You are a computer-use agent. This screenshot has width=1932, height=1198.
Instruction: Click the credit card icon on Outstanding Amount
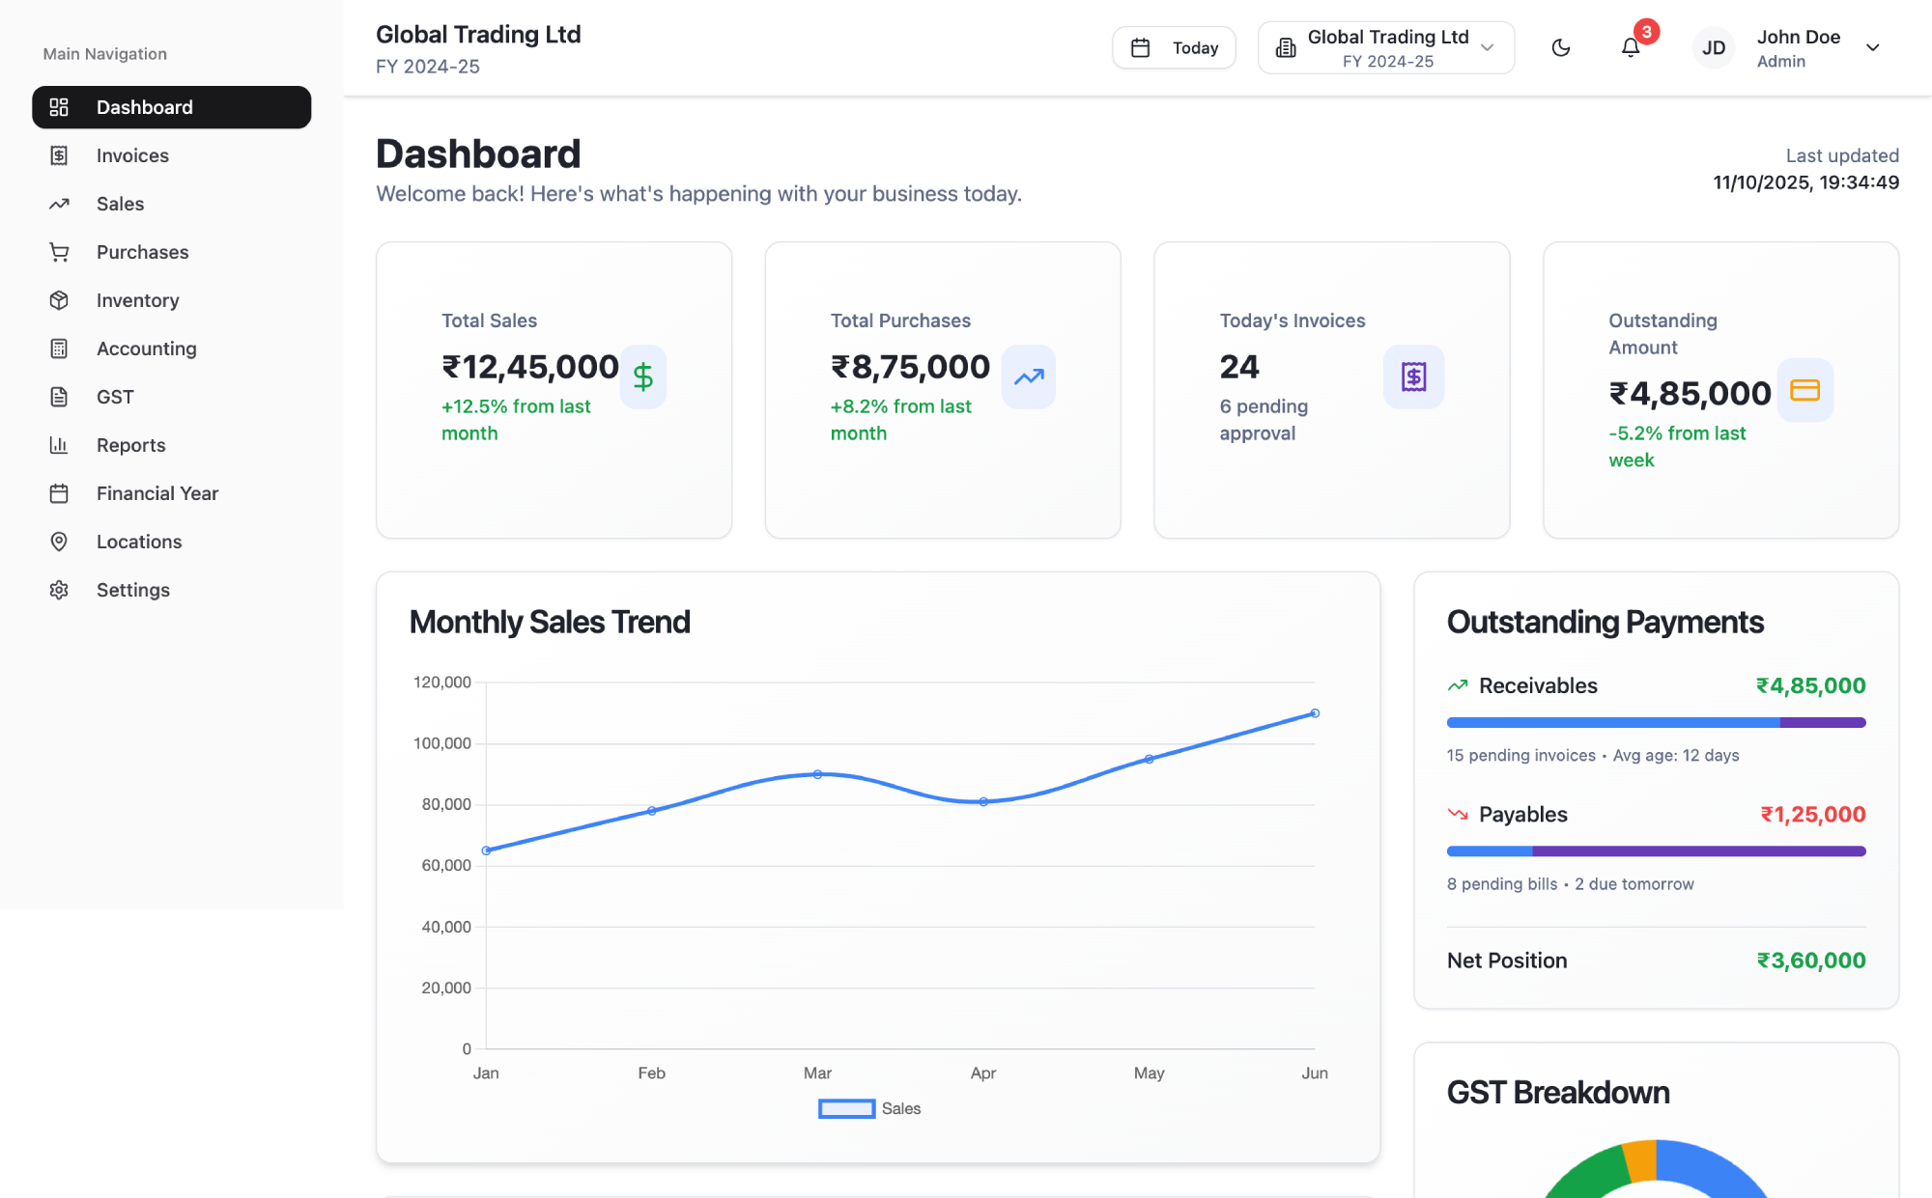click(x=1804, y=390)
